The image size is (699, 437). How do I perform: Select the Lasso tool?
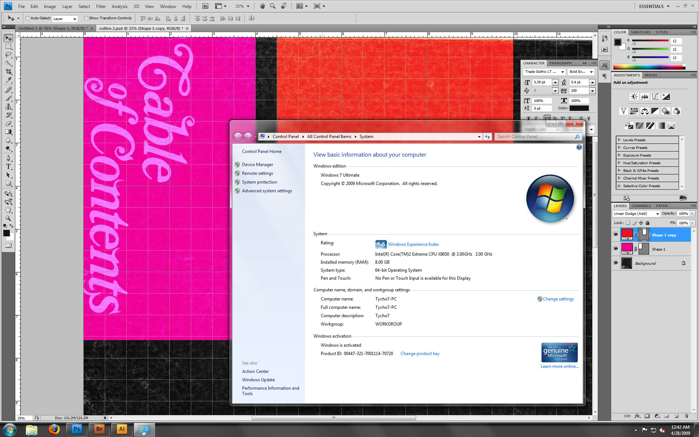pos(8,55)
